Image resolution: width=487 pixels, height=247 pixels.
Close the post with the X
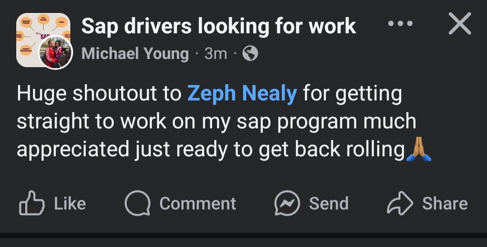460,24
